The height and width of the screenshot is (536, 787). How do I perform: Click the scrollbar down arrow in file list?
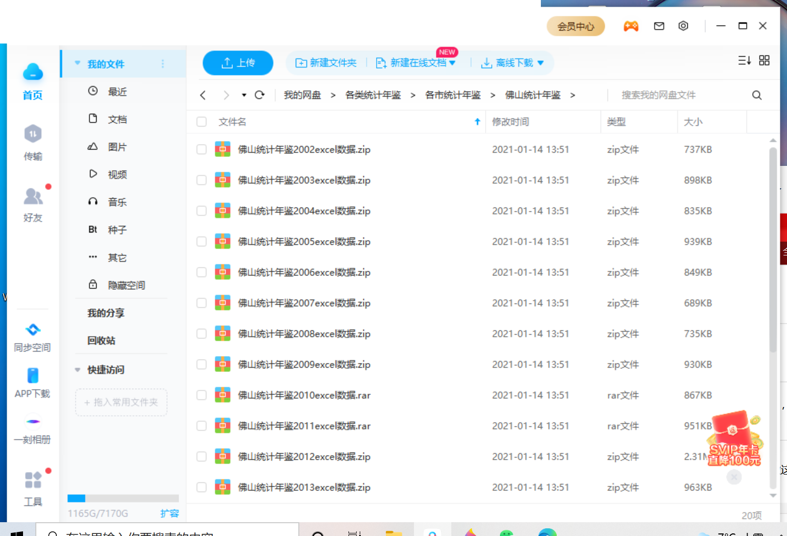tap(773, 496)
